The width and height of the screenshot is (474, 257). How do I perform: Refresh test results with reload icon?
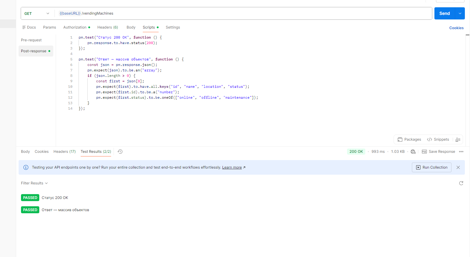point(461,183)
